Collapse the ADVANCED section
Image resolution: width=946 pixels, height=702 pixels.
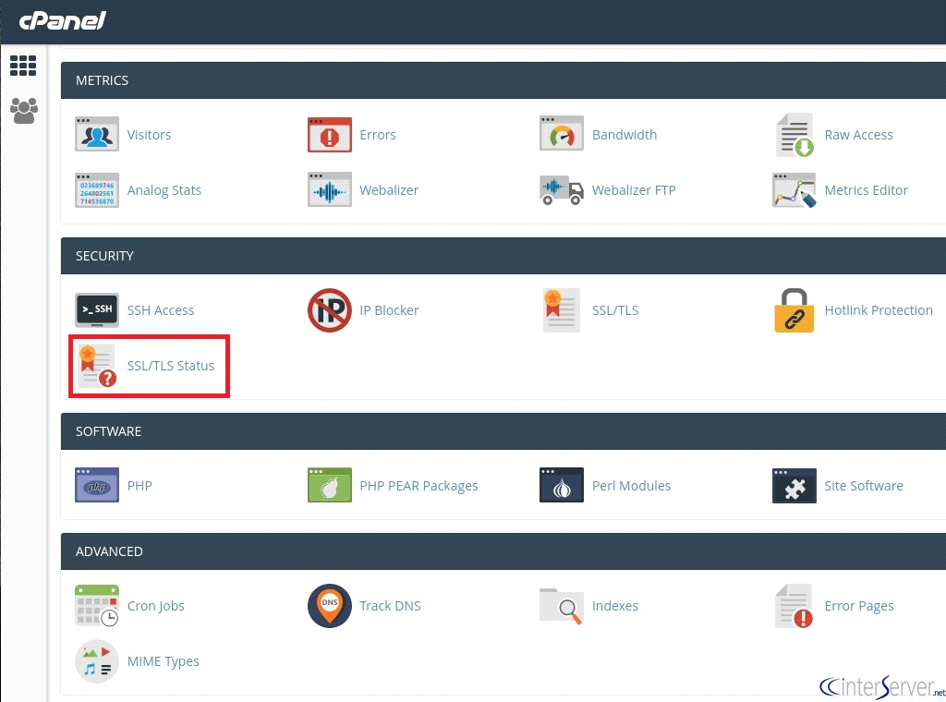click(109, 551)
